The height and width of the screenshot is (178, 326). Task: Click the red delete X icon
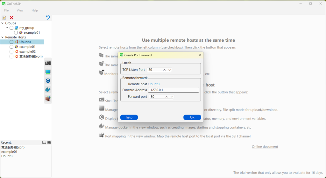tap(11, 17)
